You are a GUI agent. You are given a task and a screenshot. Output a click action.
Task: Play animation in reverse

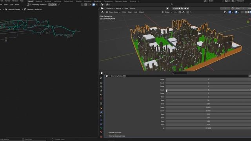pos(179,8)
